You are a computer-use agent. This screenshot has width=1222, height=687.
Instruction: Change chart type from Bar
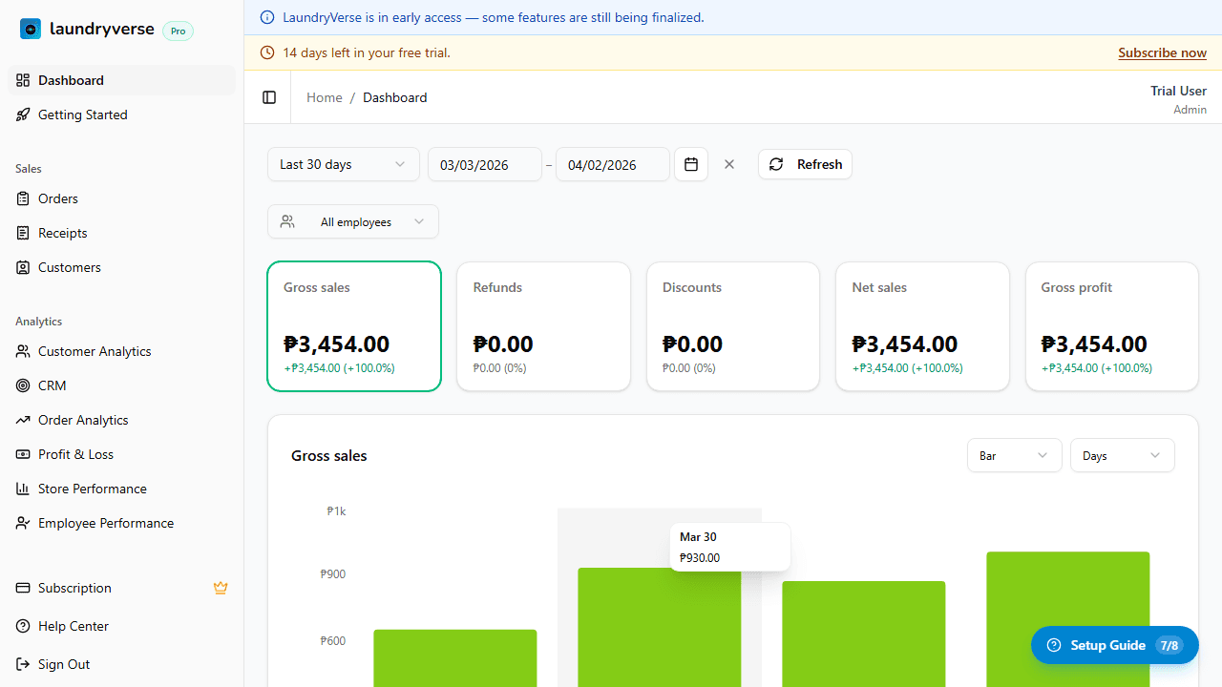(1014, 455)
